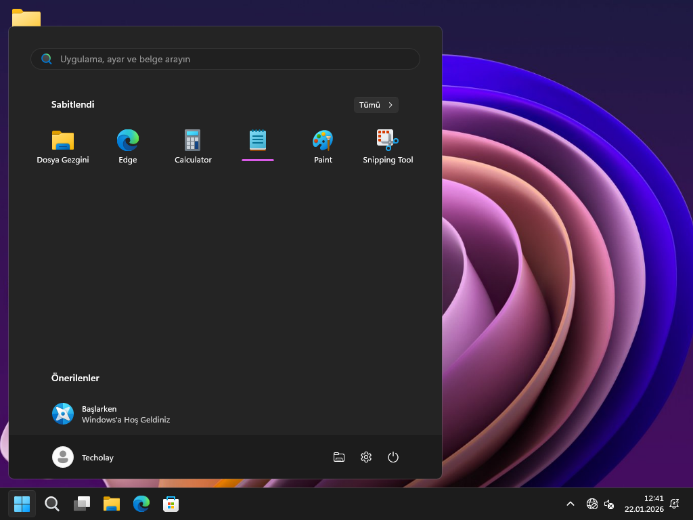Click the Tümü all apps button
Screen dimensions: 693x520
(376, 105)
